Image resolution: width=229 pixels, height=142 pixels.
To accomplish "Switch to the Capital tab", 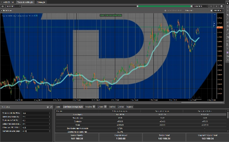I will tap(58, 107).
